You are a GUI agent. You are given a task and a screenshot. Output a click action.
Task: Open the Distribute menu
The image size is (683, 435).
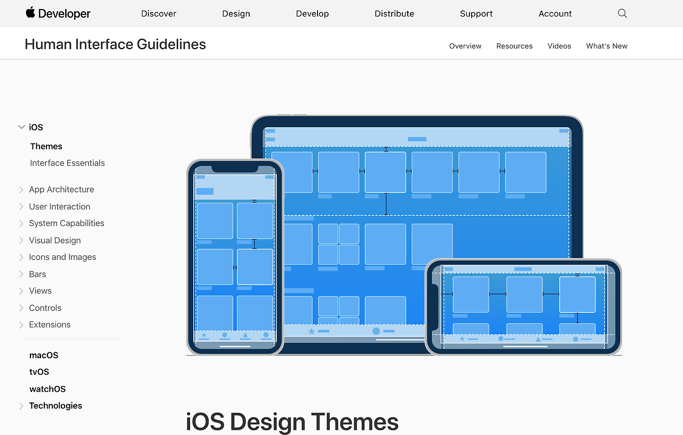[x=394, y=14]
